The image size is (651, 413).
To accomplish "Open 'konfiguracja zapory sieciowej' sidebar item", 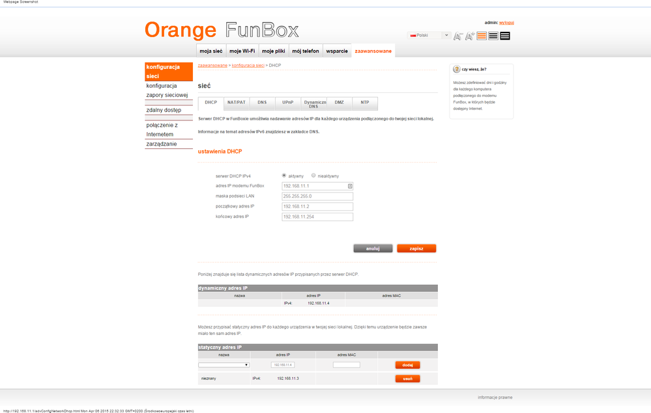I will point(169,90).
